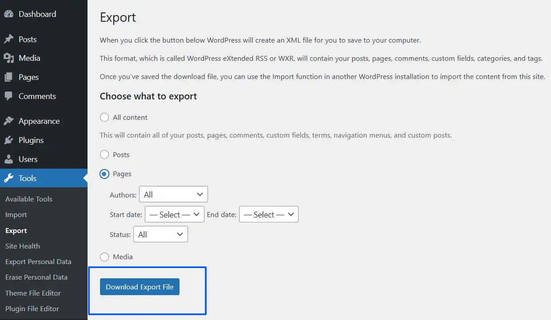Viewport: 551px width, 320px height.
Task: Click the Posts pushpin icon
Action: [8, 39]
